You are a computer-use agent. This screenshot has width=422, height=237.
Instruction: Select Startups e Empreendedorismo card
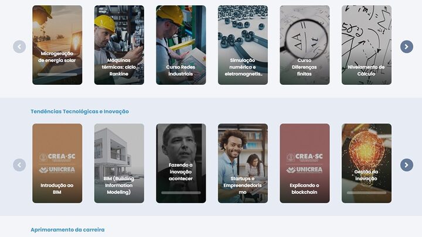(x=243, y=163)
